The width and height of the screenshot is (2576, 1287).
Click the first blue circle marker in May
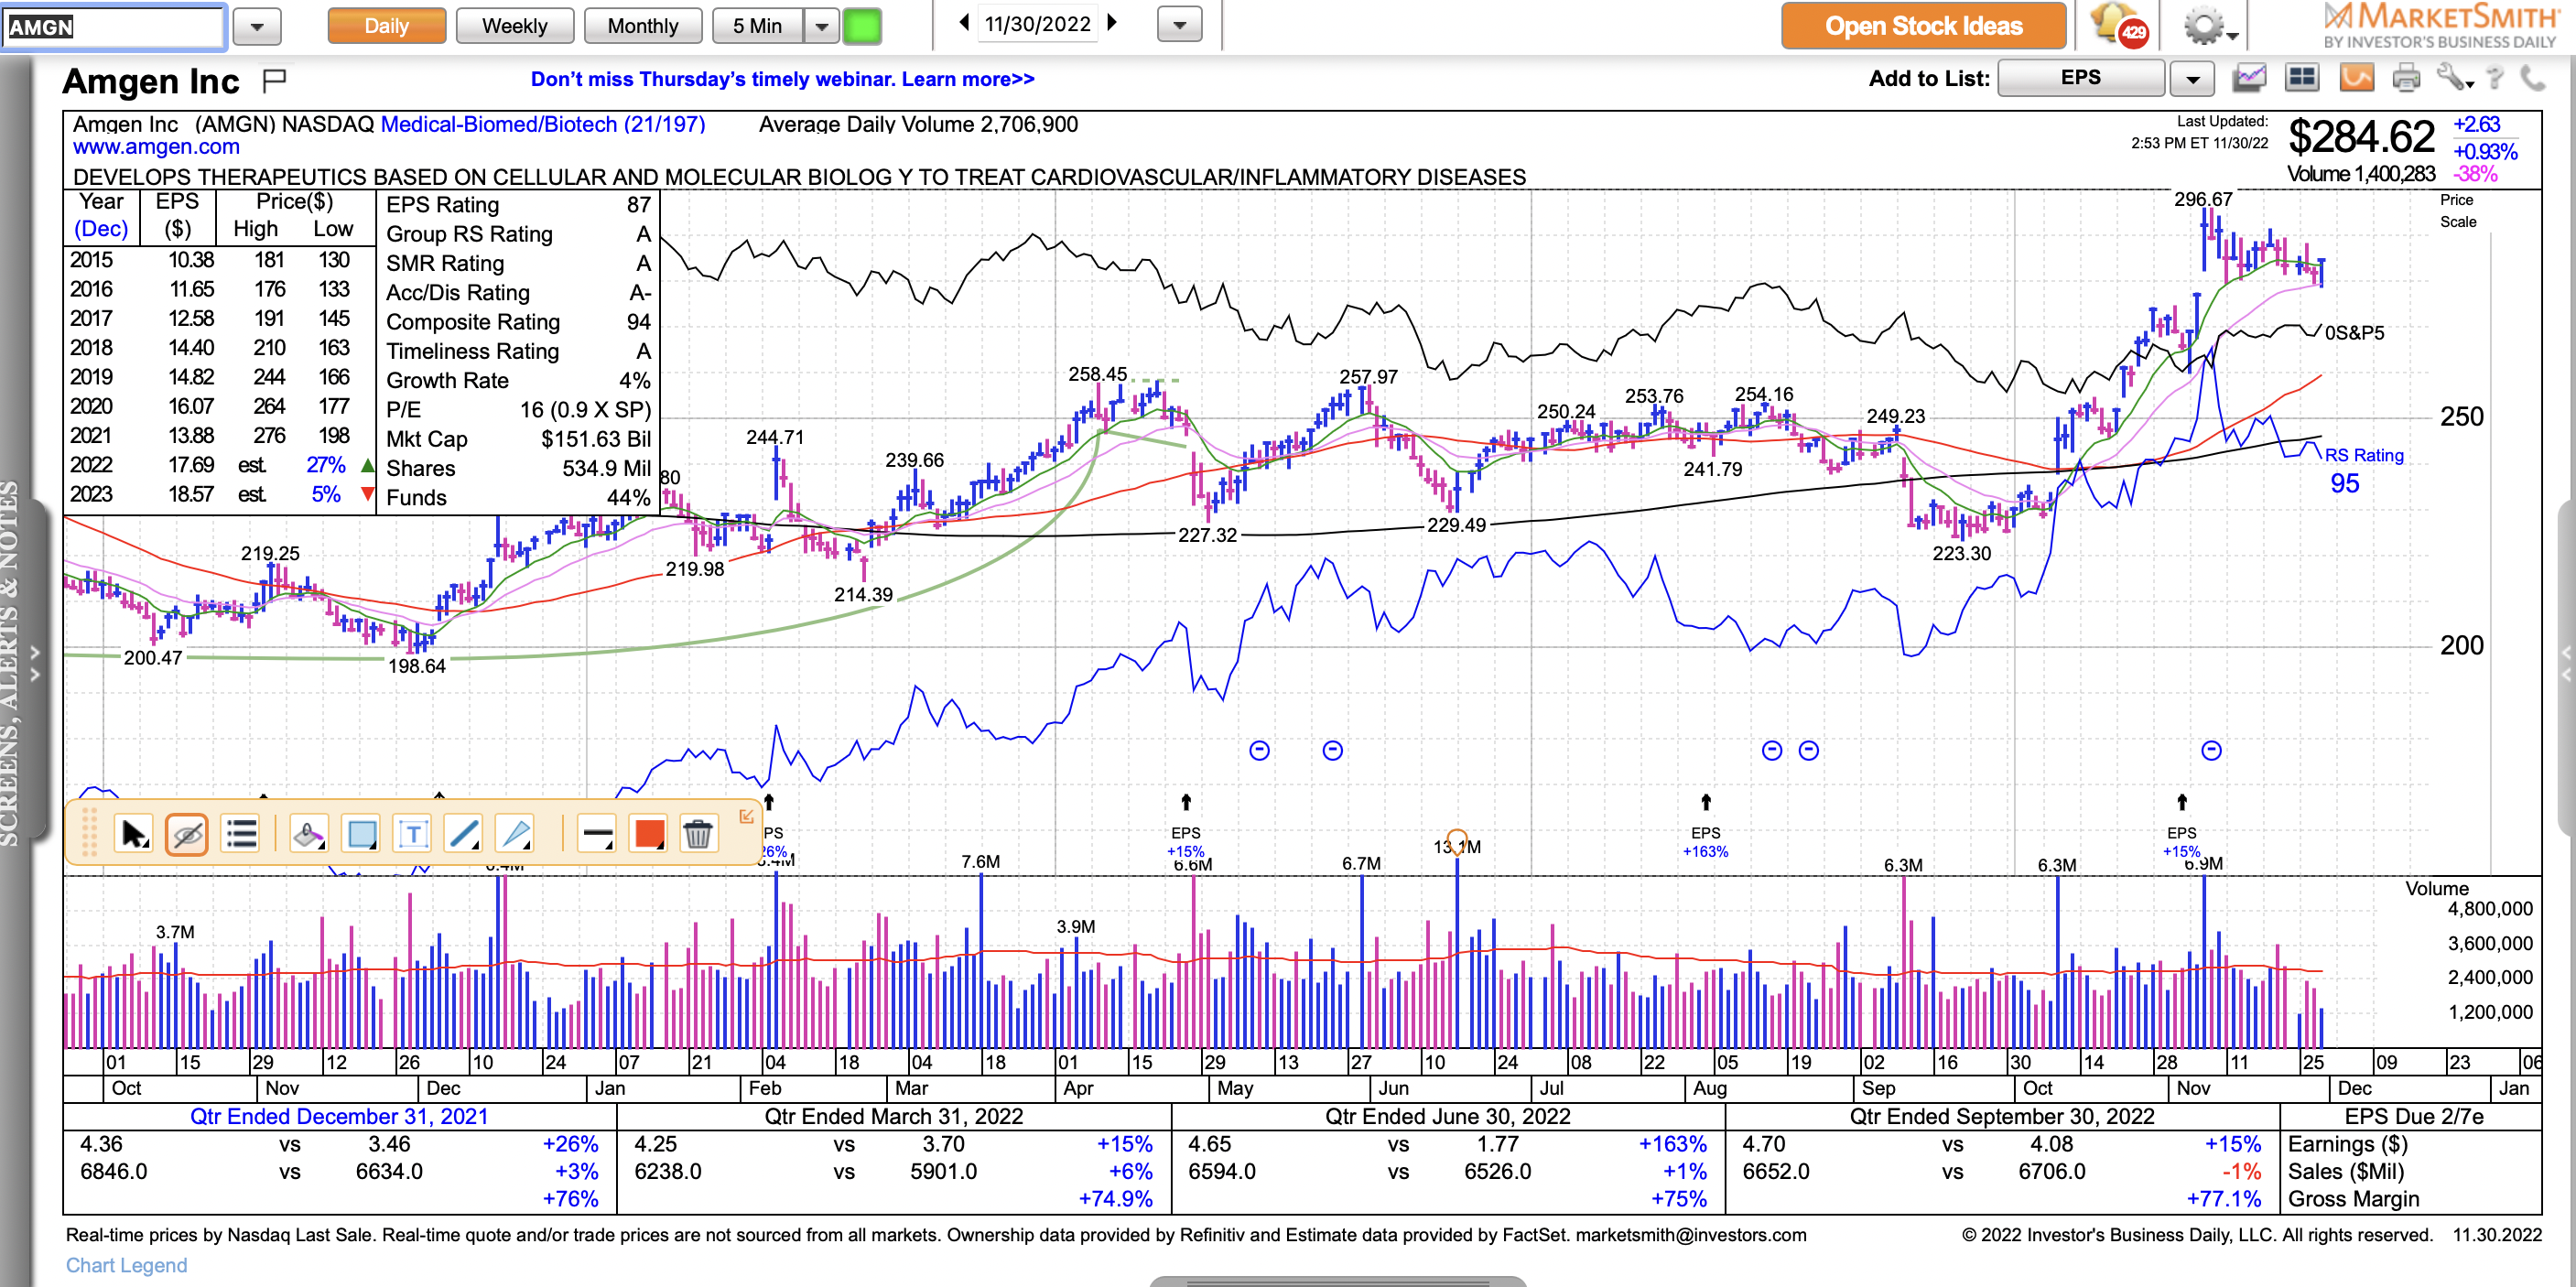1259,750
